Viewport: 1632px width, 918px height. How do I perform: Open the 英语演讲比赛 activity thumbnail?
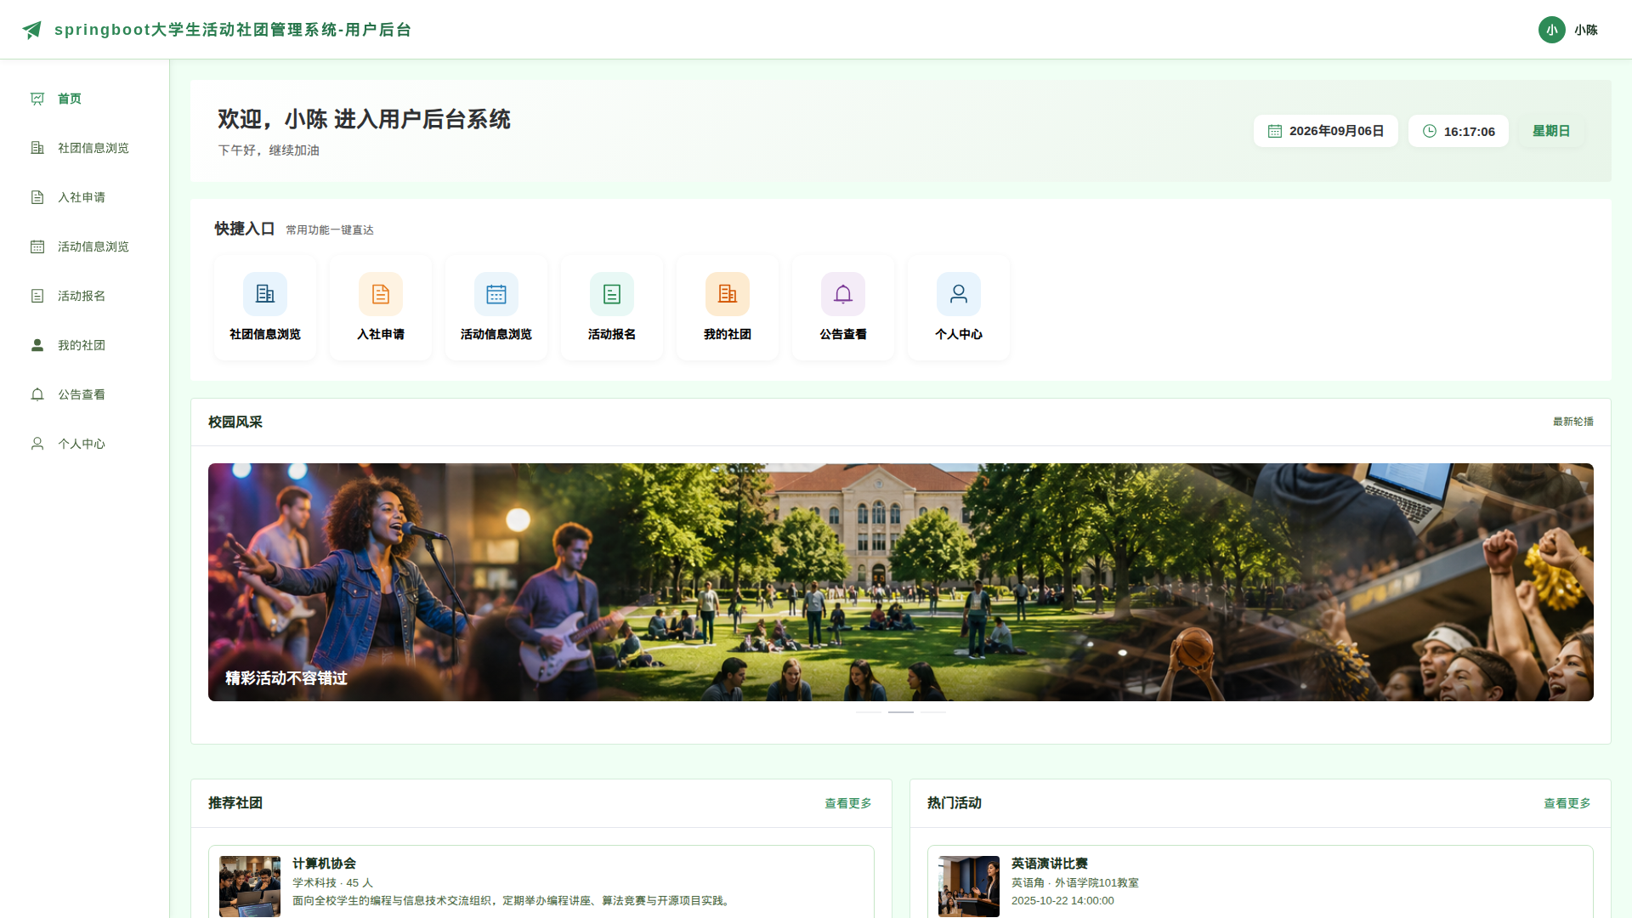pyautogui.click(x=969, y=887)
